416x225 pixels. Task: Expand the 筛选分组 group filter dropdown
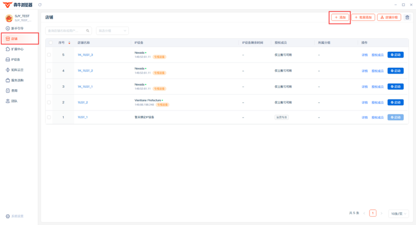tap(112, 31)
